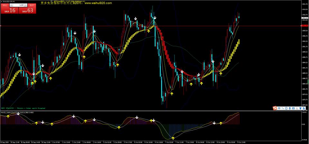Click the 1.00 lot volume field
Screen dimensions: 309x144
click(19, 5)
